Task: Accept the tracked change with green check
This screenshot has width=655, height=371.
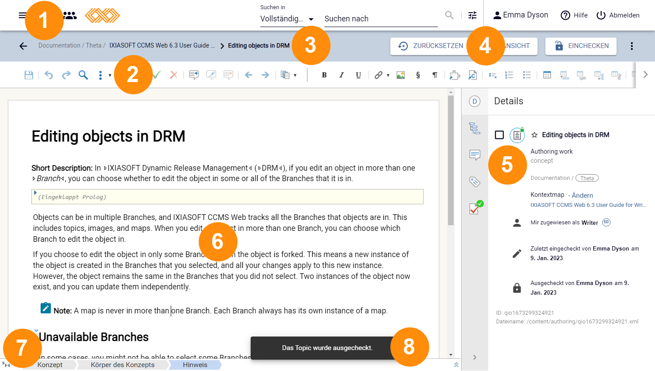Action: pyautogui.click(x=156, y=75)
